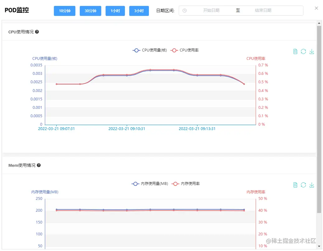The width and height of the screenshot is (323, 251).
Task: Refresh the CPU usage chart
Action: pos(303,51)
